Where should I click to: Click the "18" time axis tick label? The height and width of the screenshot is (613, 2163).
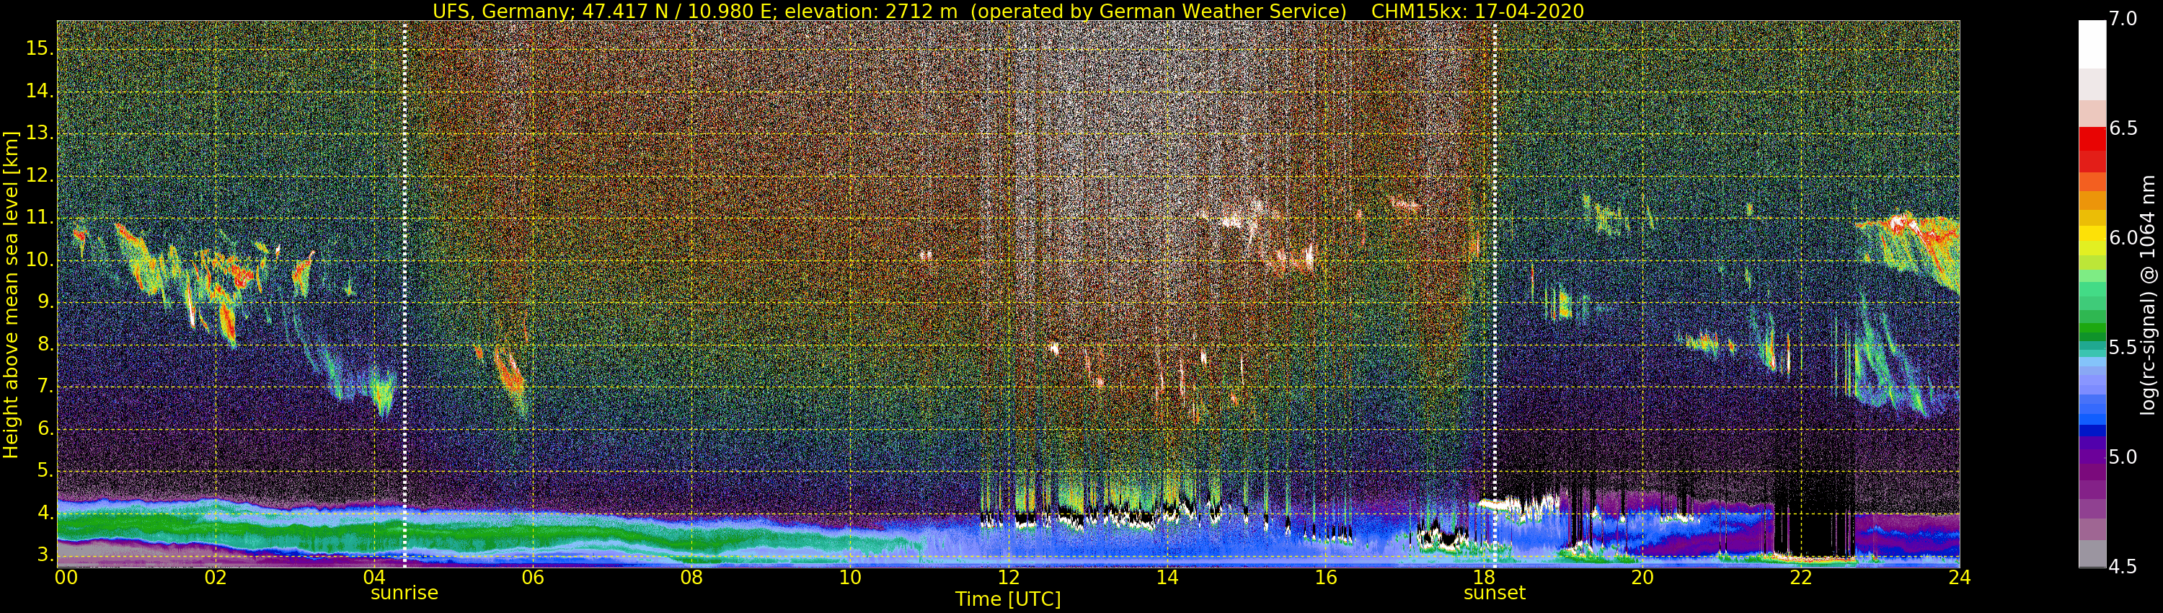1485,578
